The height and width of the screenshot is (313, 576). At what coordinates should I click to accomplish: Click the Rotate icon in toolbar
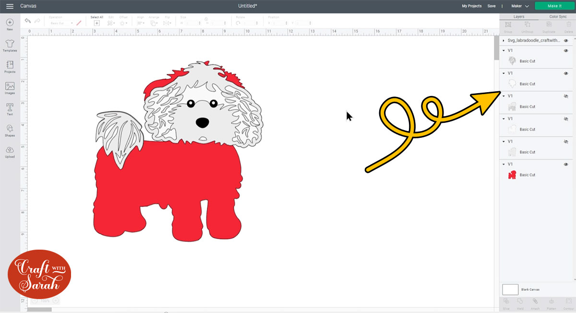pos(238,23)
